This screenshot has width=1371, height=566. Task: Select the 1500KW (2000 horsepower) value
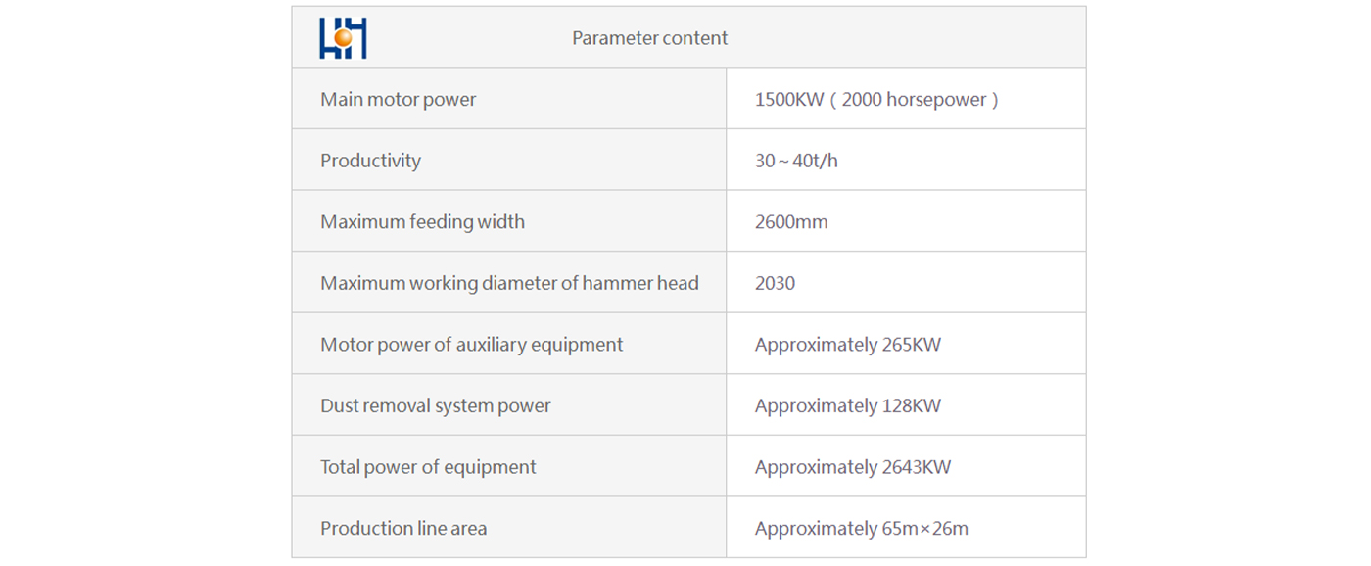click(x=876, y=99)
